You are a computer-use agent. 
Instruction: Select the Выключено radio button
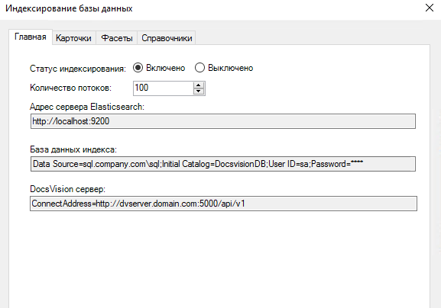pos(199,68)
